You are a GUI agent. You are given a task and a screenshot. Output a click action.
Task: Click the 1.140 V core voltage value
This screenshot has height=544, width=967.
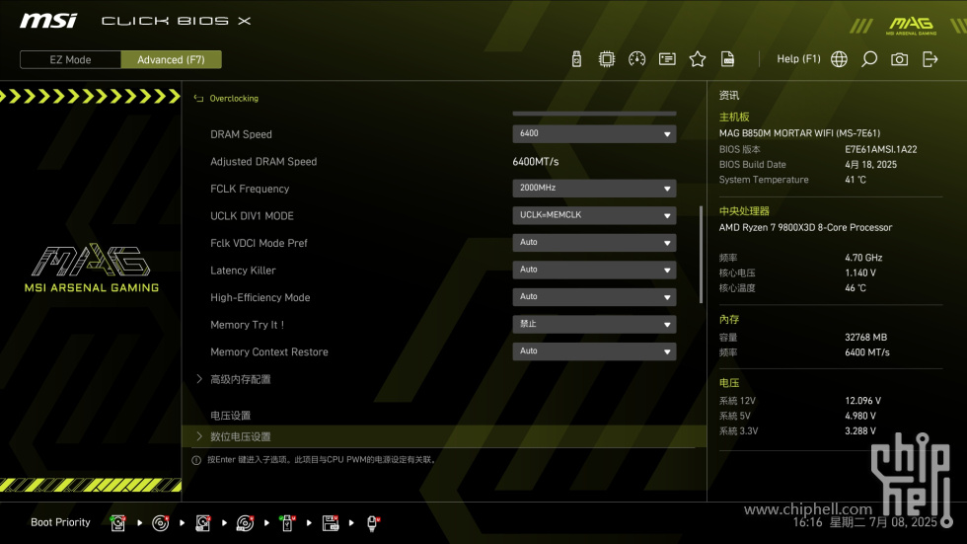(860, 272)
